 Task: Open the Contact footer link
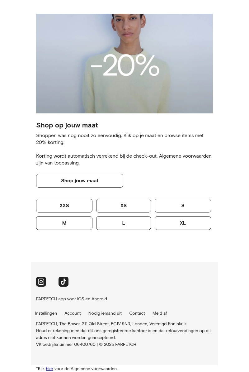click(137, 313)
